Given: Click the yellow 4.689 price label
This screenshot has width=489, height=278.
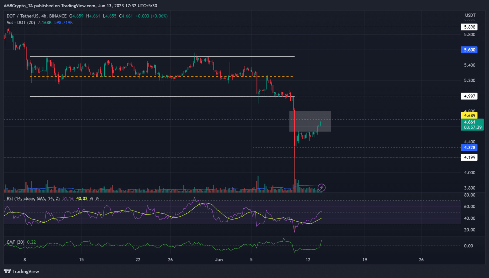Looking at the screenshot, I should [469, 115].
